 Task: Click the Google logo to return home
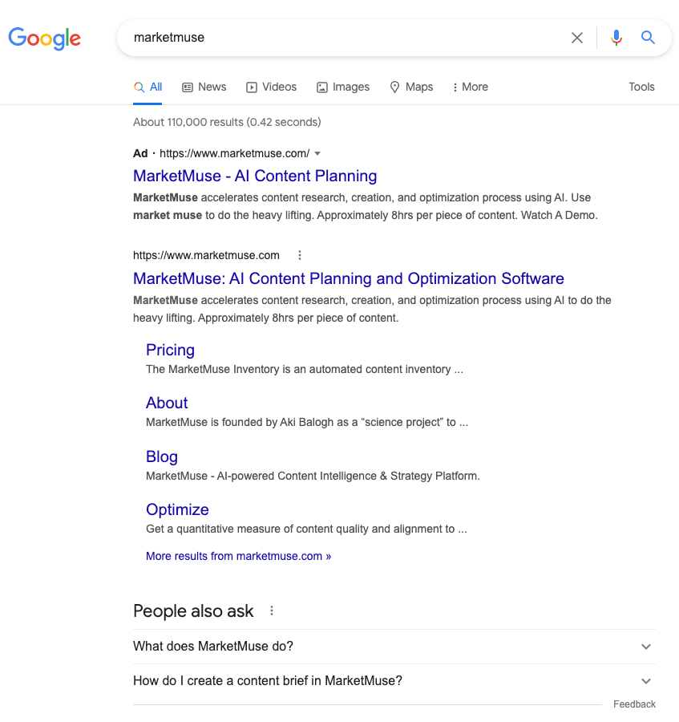click(44, 39)
